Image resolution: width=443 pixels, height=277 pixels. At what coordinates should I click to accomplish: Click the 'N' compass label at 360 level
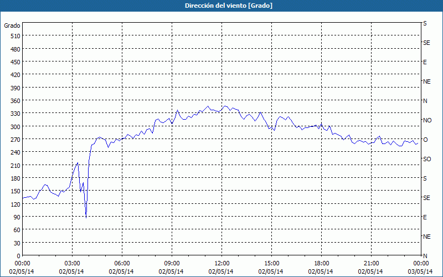pos(425,101)
